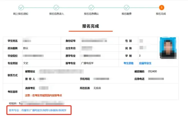
Task: Click the 政治面貌 value 群众
Action: click(26, 48)
